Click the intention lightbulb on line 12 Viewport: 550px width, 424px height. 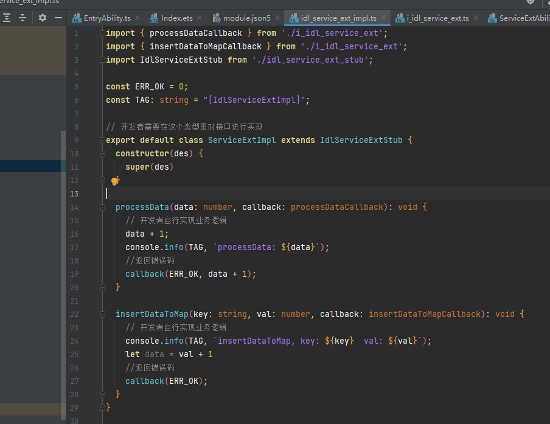tap(114, 180)
